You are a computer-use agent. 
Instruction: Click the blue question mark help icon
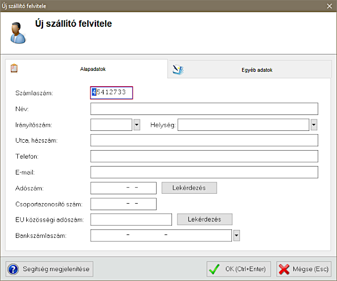coord(13,269)
